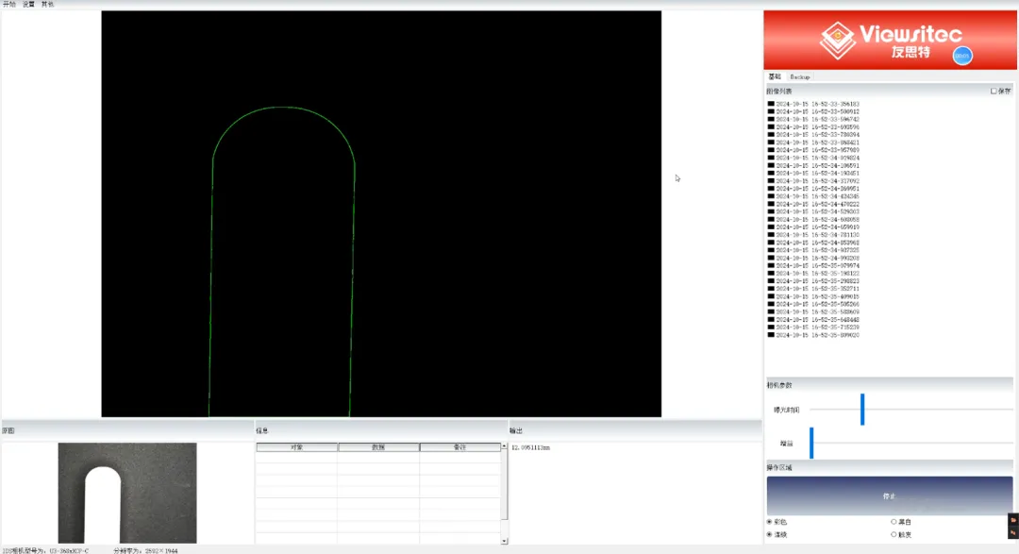The image size is (1019, 554).
Task: Click the info table vertical scrollbar thumb
Action: (x=504, y=484)
